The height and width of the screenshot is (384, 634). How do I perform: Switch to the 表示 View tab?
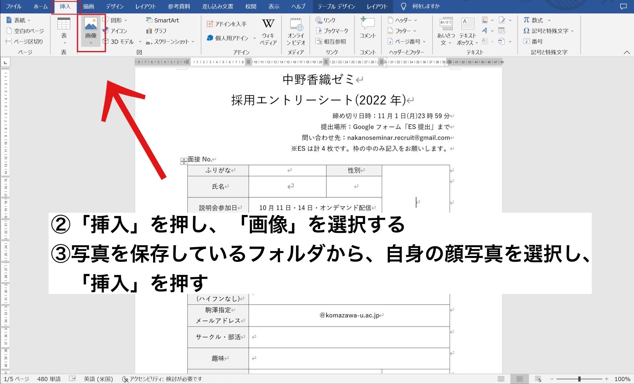pyautogui.click(x=274, y=6)
